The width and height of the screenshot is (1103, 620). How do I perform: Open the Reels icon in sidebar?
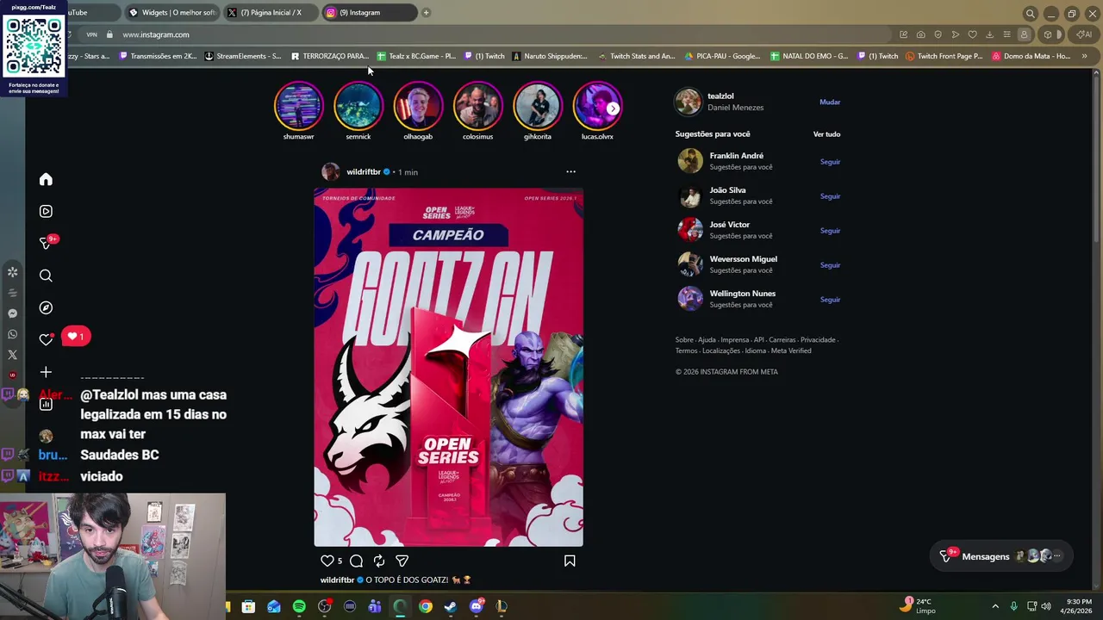46,211
